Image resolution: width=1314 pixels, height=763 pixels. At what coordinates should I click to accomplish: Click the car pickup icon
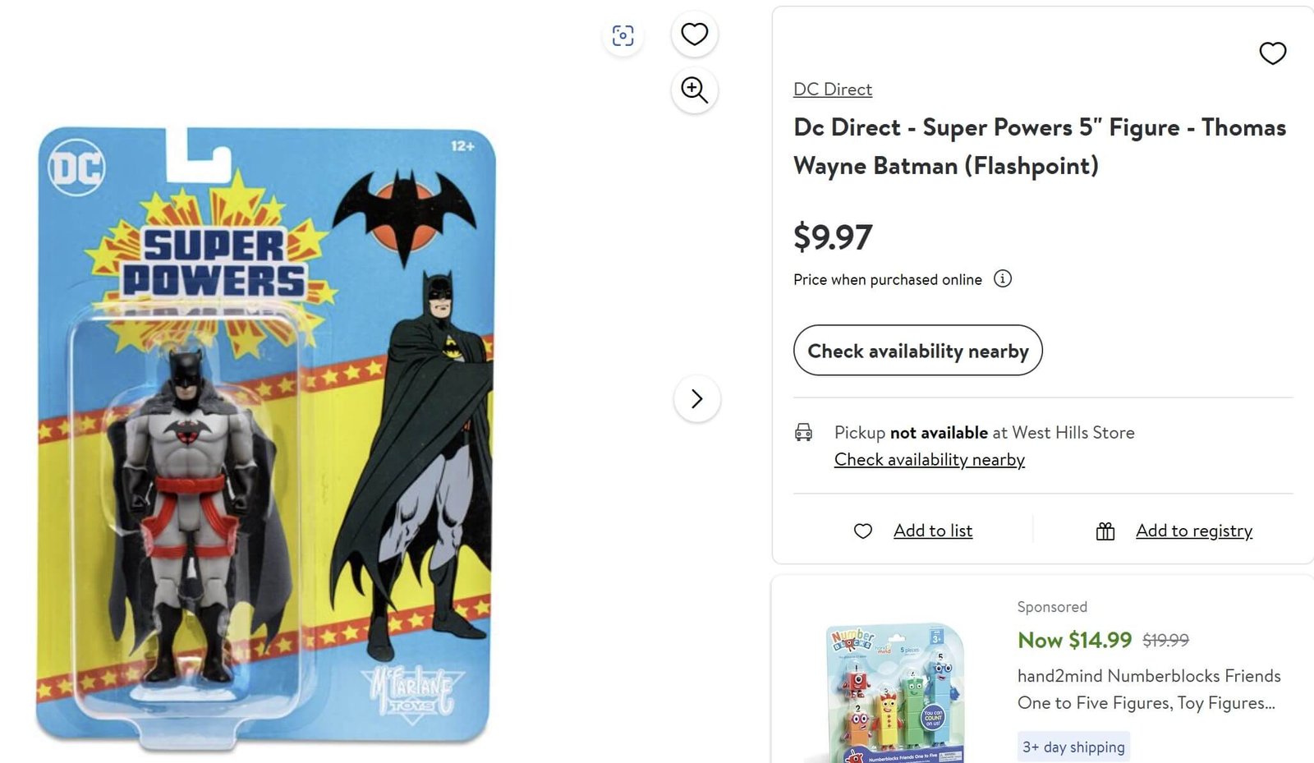[803, 432]
